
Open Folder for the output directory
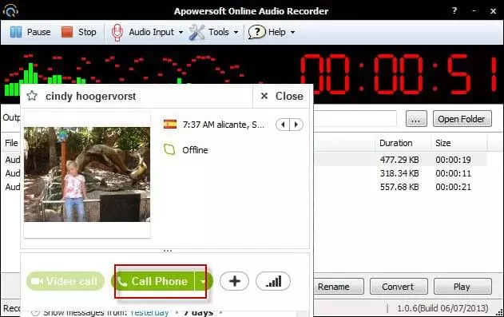click(462, 119)
